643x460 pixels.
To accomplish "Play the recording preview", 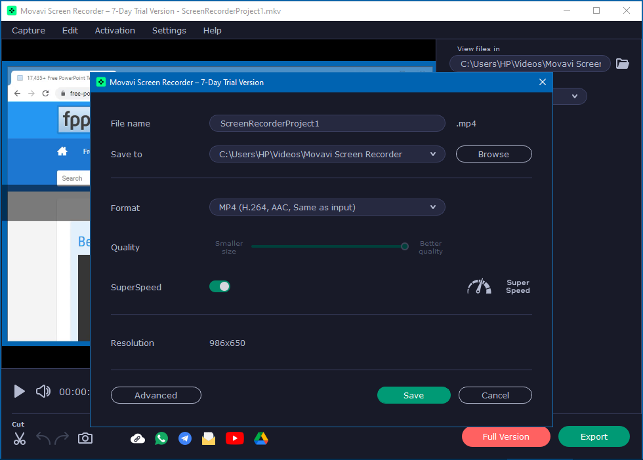I will [19, 391].
